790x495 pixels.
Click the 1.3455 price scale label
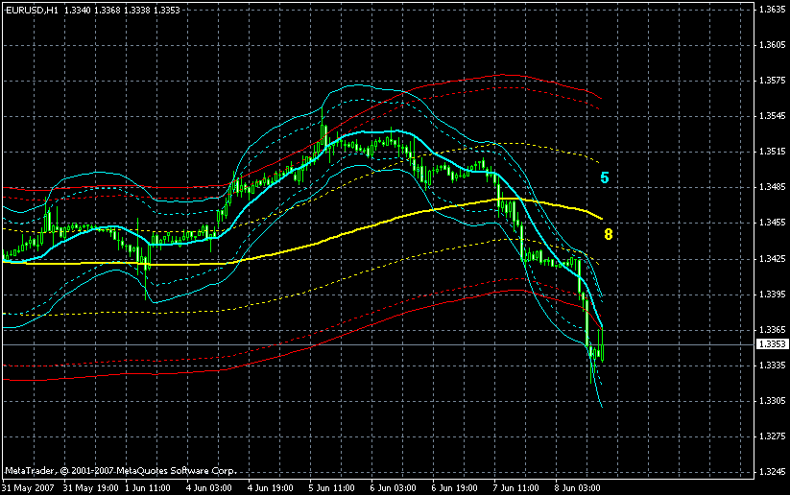point(773,223)
